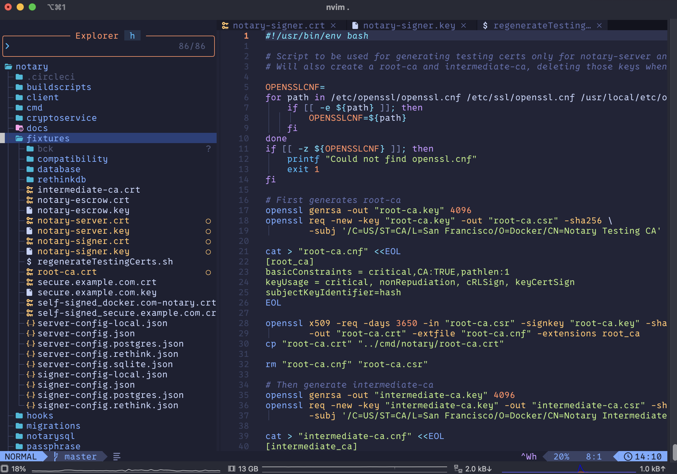
Task: Click the clock icon in the statusline
Action: click(x=628, y=456)
